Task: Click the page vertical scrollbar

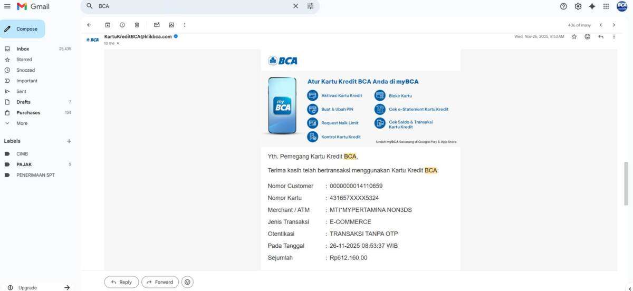Action: [x=626, y=183]
